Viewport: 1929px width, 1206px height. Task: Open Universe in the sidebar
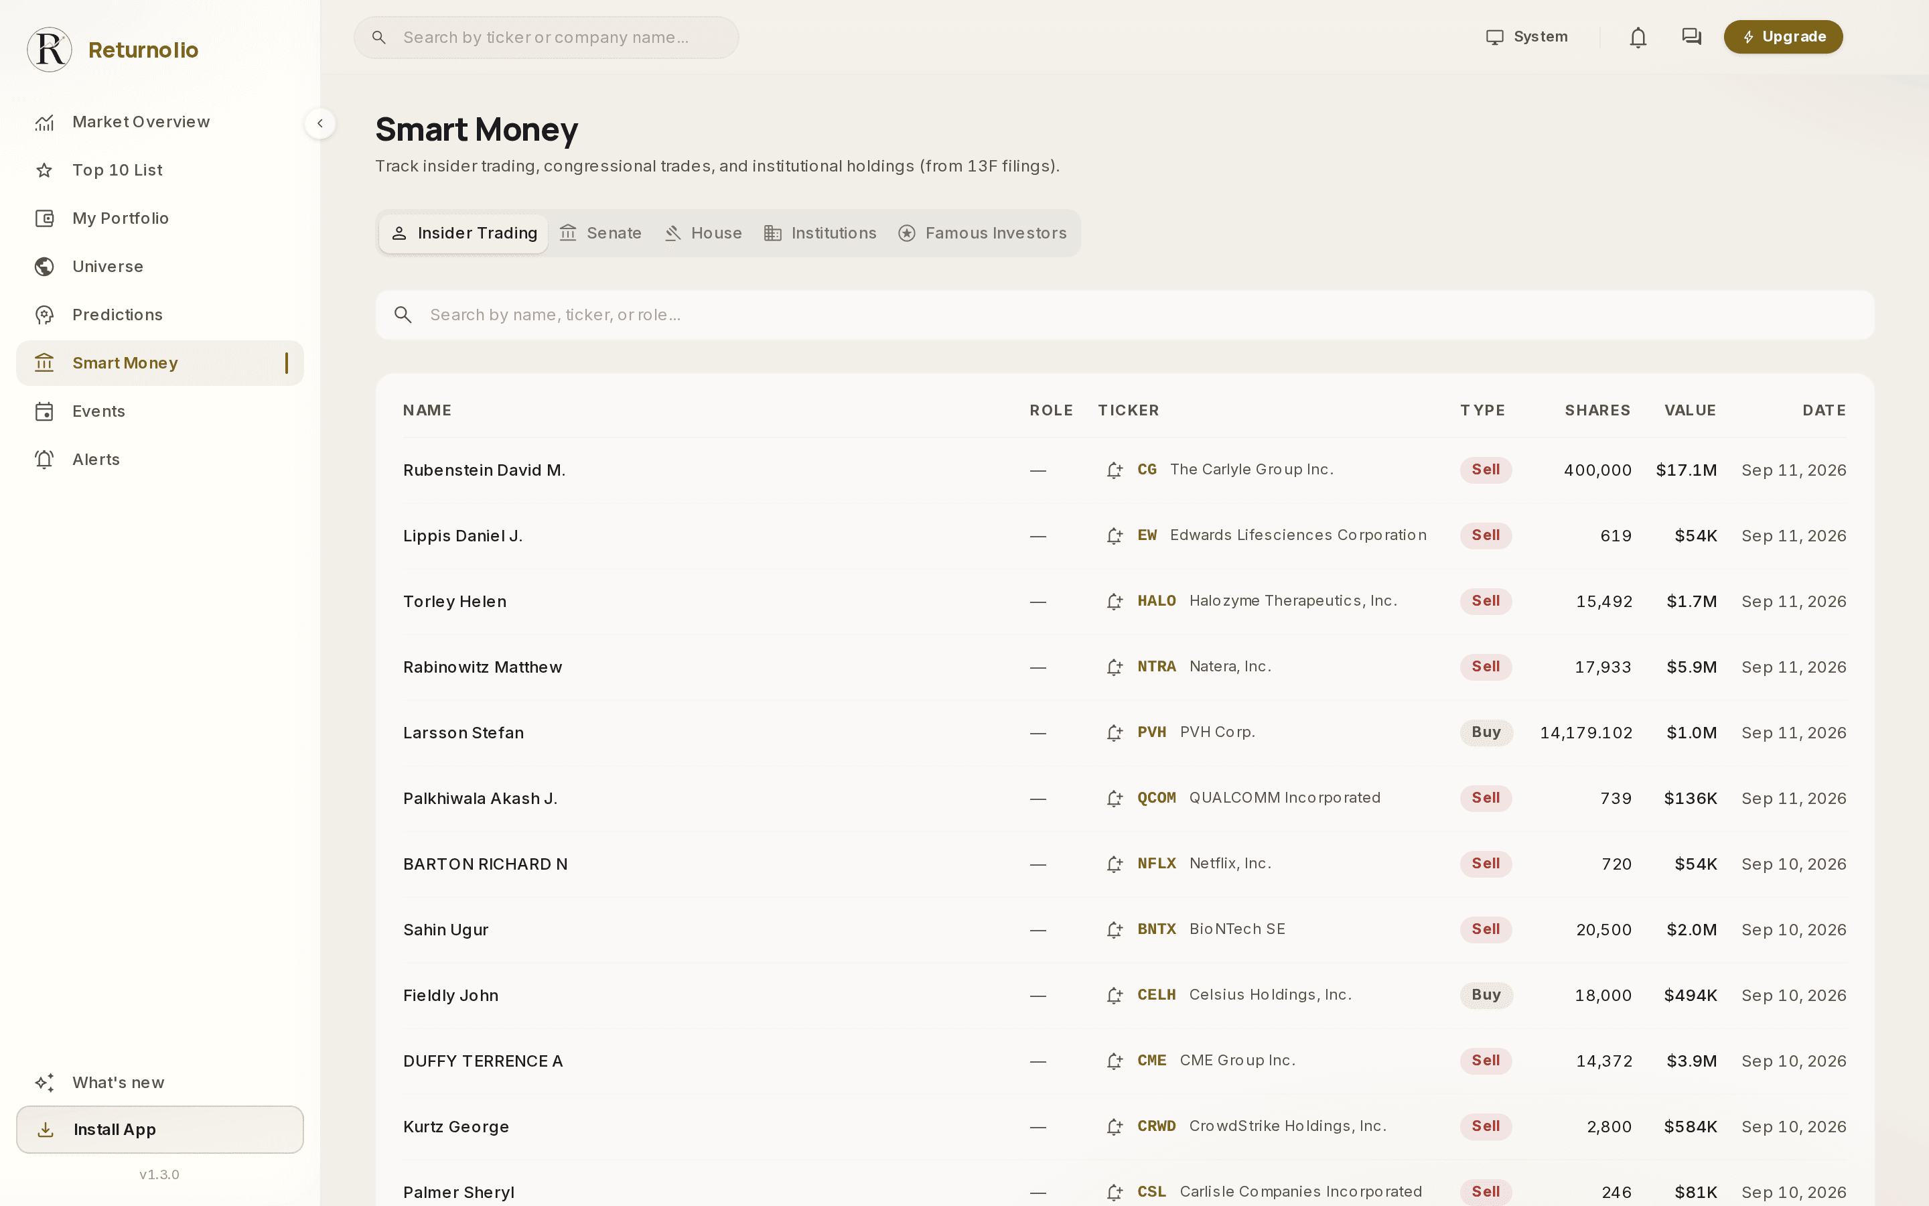pos(159,267)
